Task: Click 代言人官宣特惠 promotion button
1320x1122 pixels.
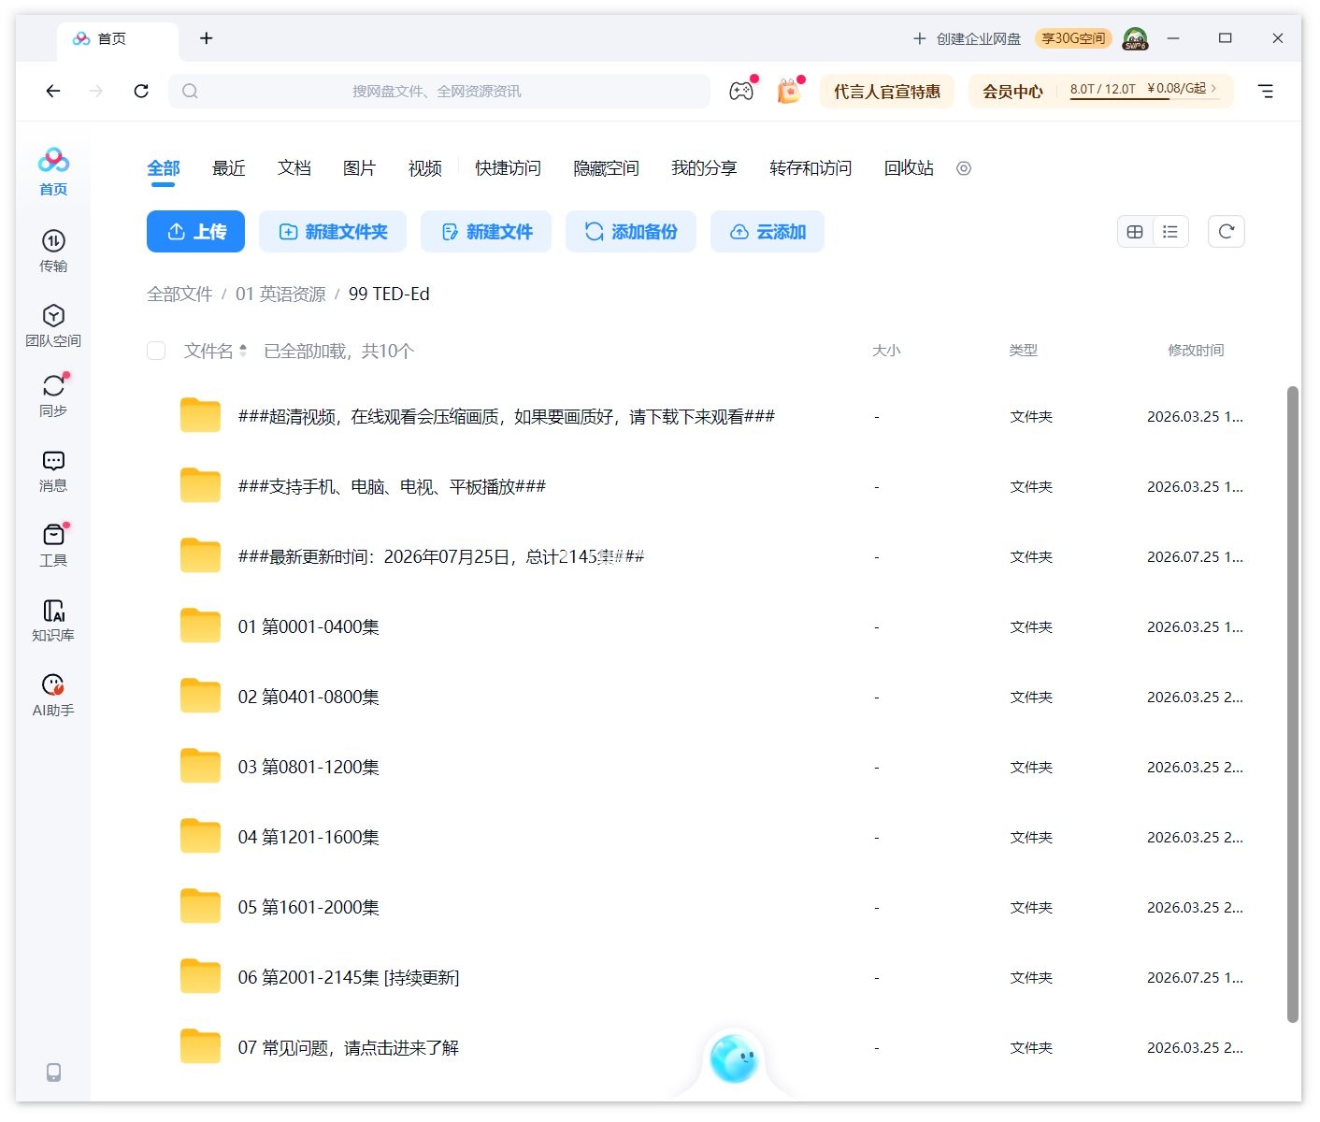Action: click(887, 92)
